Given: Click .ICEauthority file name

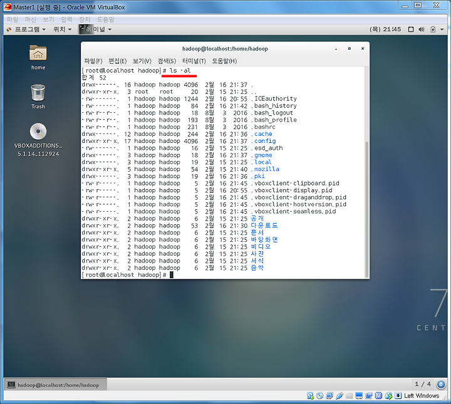Looking at the screenshot, I should tap(274, 98).
